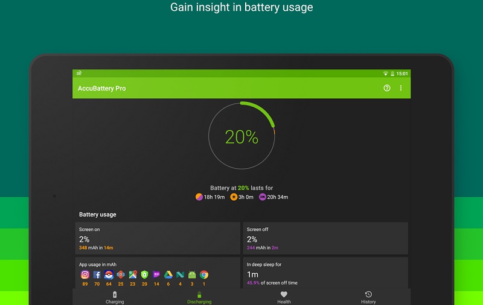This screenshot has width=483, height=305.
Task: Tap the purple app icon using 14 mAh
Action: tap(156, 275)
